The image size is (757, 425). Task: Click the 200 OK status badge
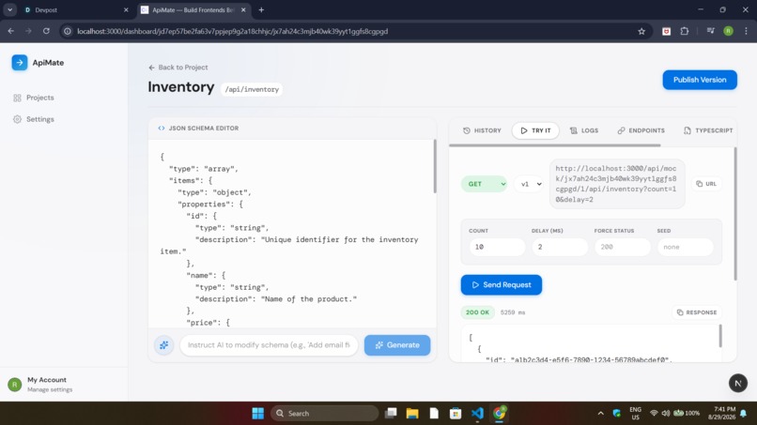point(477,312)
